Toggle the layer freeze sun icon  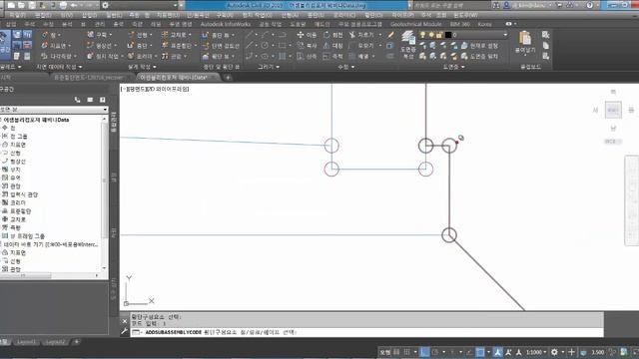(x=431, y=35)
